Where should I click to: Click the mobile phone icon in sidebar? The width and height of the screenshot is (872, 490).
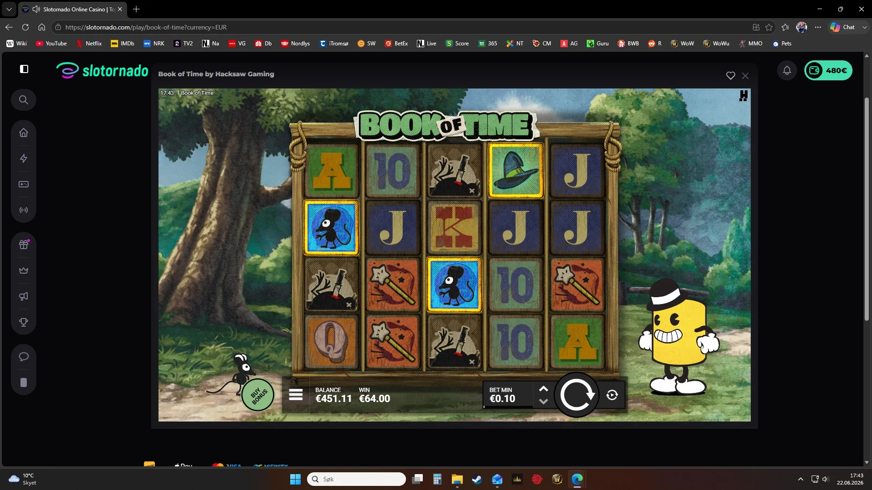(x=24, y=382)
